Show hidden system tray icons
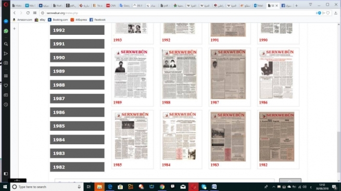341x191 pixels. pos(274,187)
